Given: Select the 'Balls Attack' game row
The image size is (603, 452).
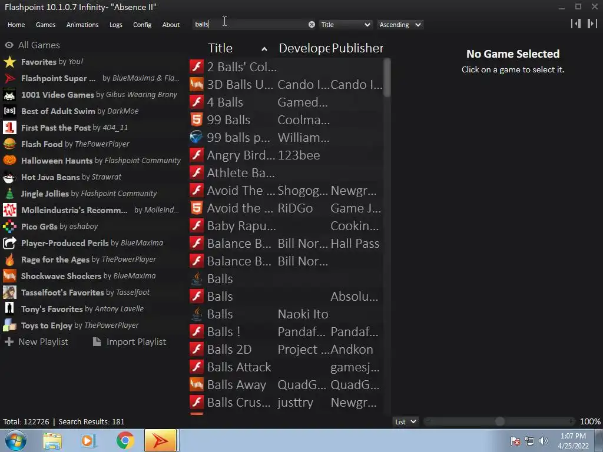Looking at the screenshot, I should point(286,367).
